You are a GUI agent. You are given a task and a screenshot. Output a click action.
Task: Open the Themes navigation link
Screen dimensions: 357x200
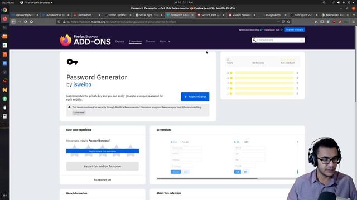151,41
